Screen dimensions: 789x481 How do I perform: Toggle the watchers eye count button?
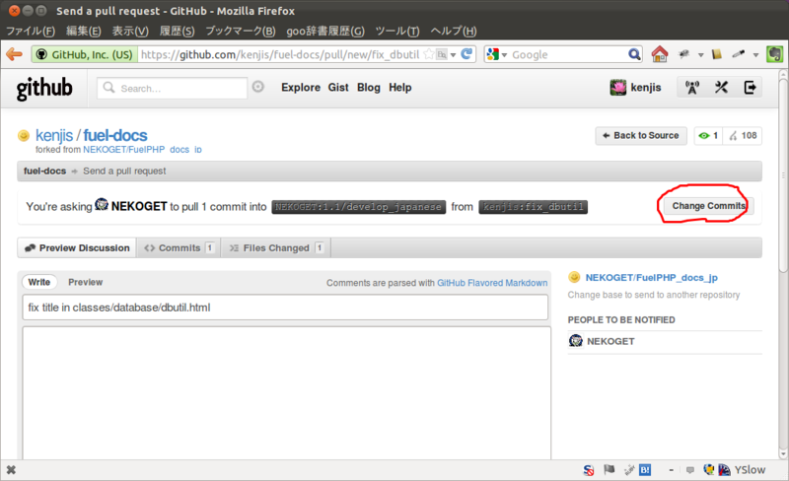pyautogui.click(x=708, y=135)
